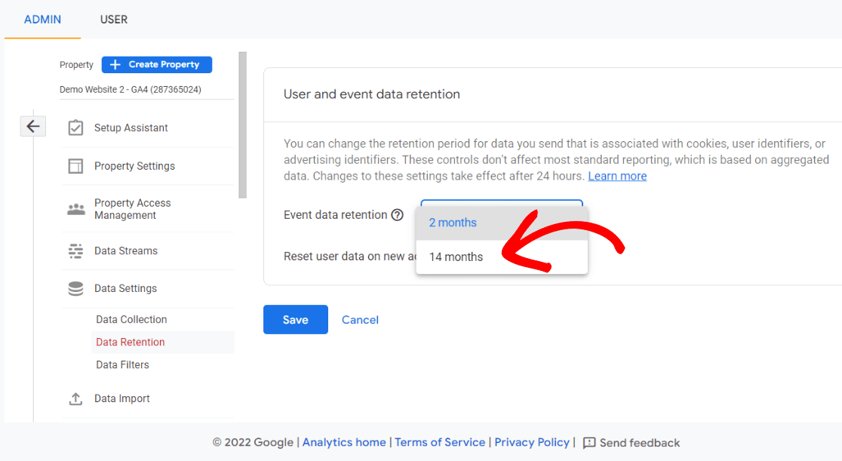Select the ADMIN tab
Screen dimensions: 842x461
(41, 20)
